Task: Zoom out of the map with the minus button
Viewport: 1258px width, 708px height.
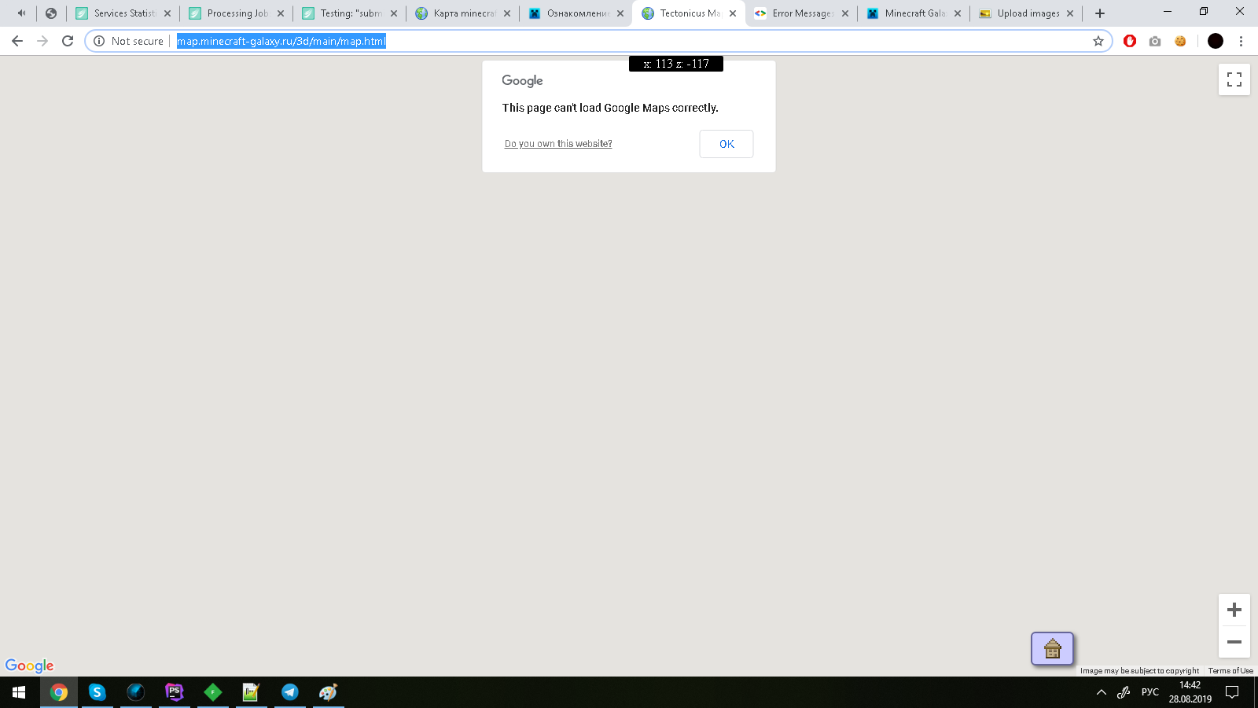Action: click(1234, 642)
